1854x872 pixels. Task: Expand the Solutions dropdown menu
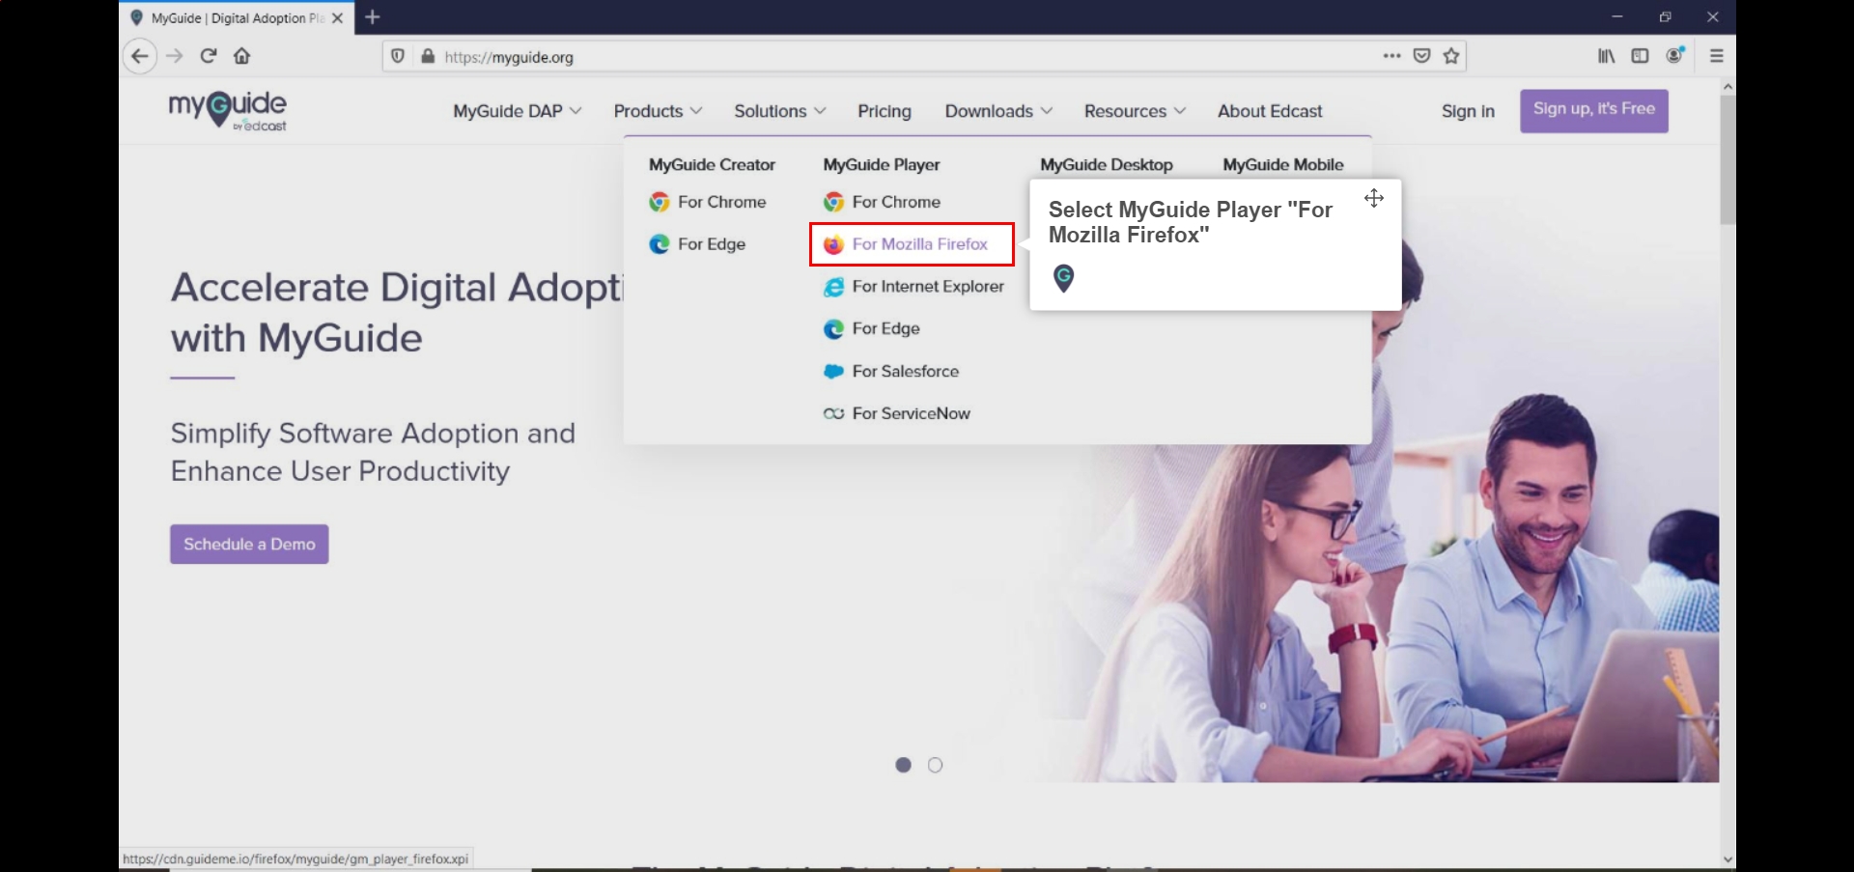780,111
